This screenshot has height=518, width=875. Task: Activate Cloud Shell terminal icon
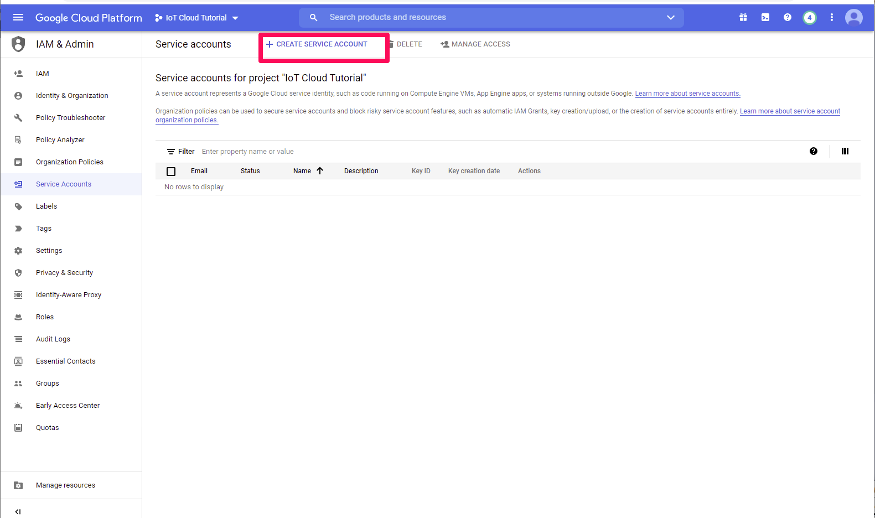[x=765, y=17]
